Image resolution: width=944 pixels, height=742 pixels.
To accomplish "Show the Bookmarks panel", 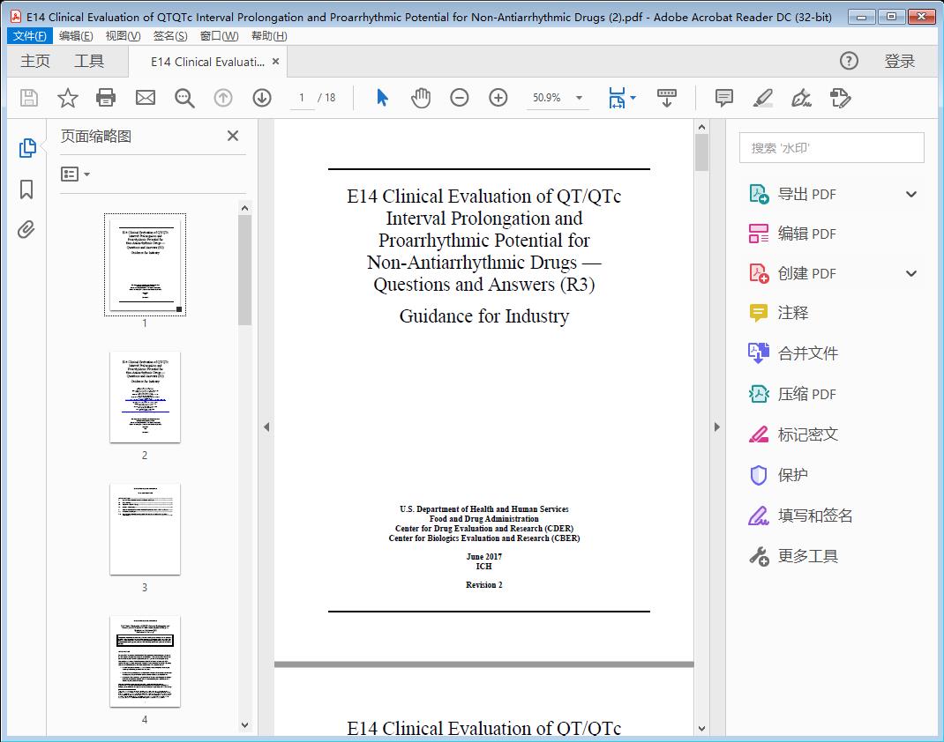I will [26, 190].
